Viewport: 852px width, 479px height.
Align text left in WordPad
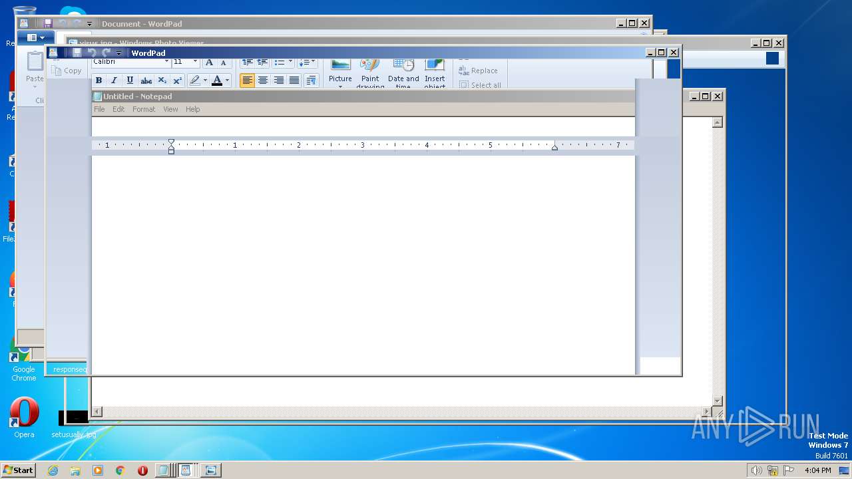[247, 80]
